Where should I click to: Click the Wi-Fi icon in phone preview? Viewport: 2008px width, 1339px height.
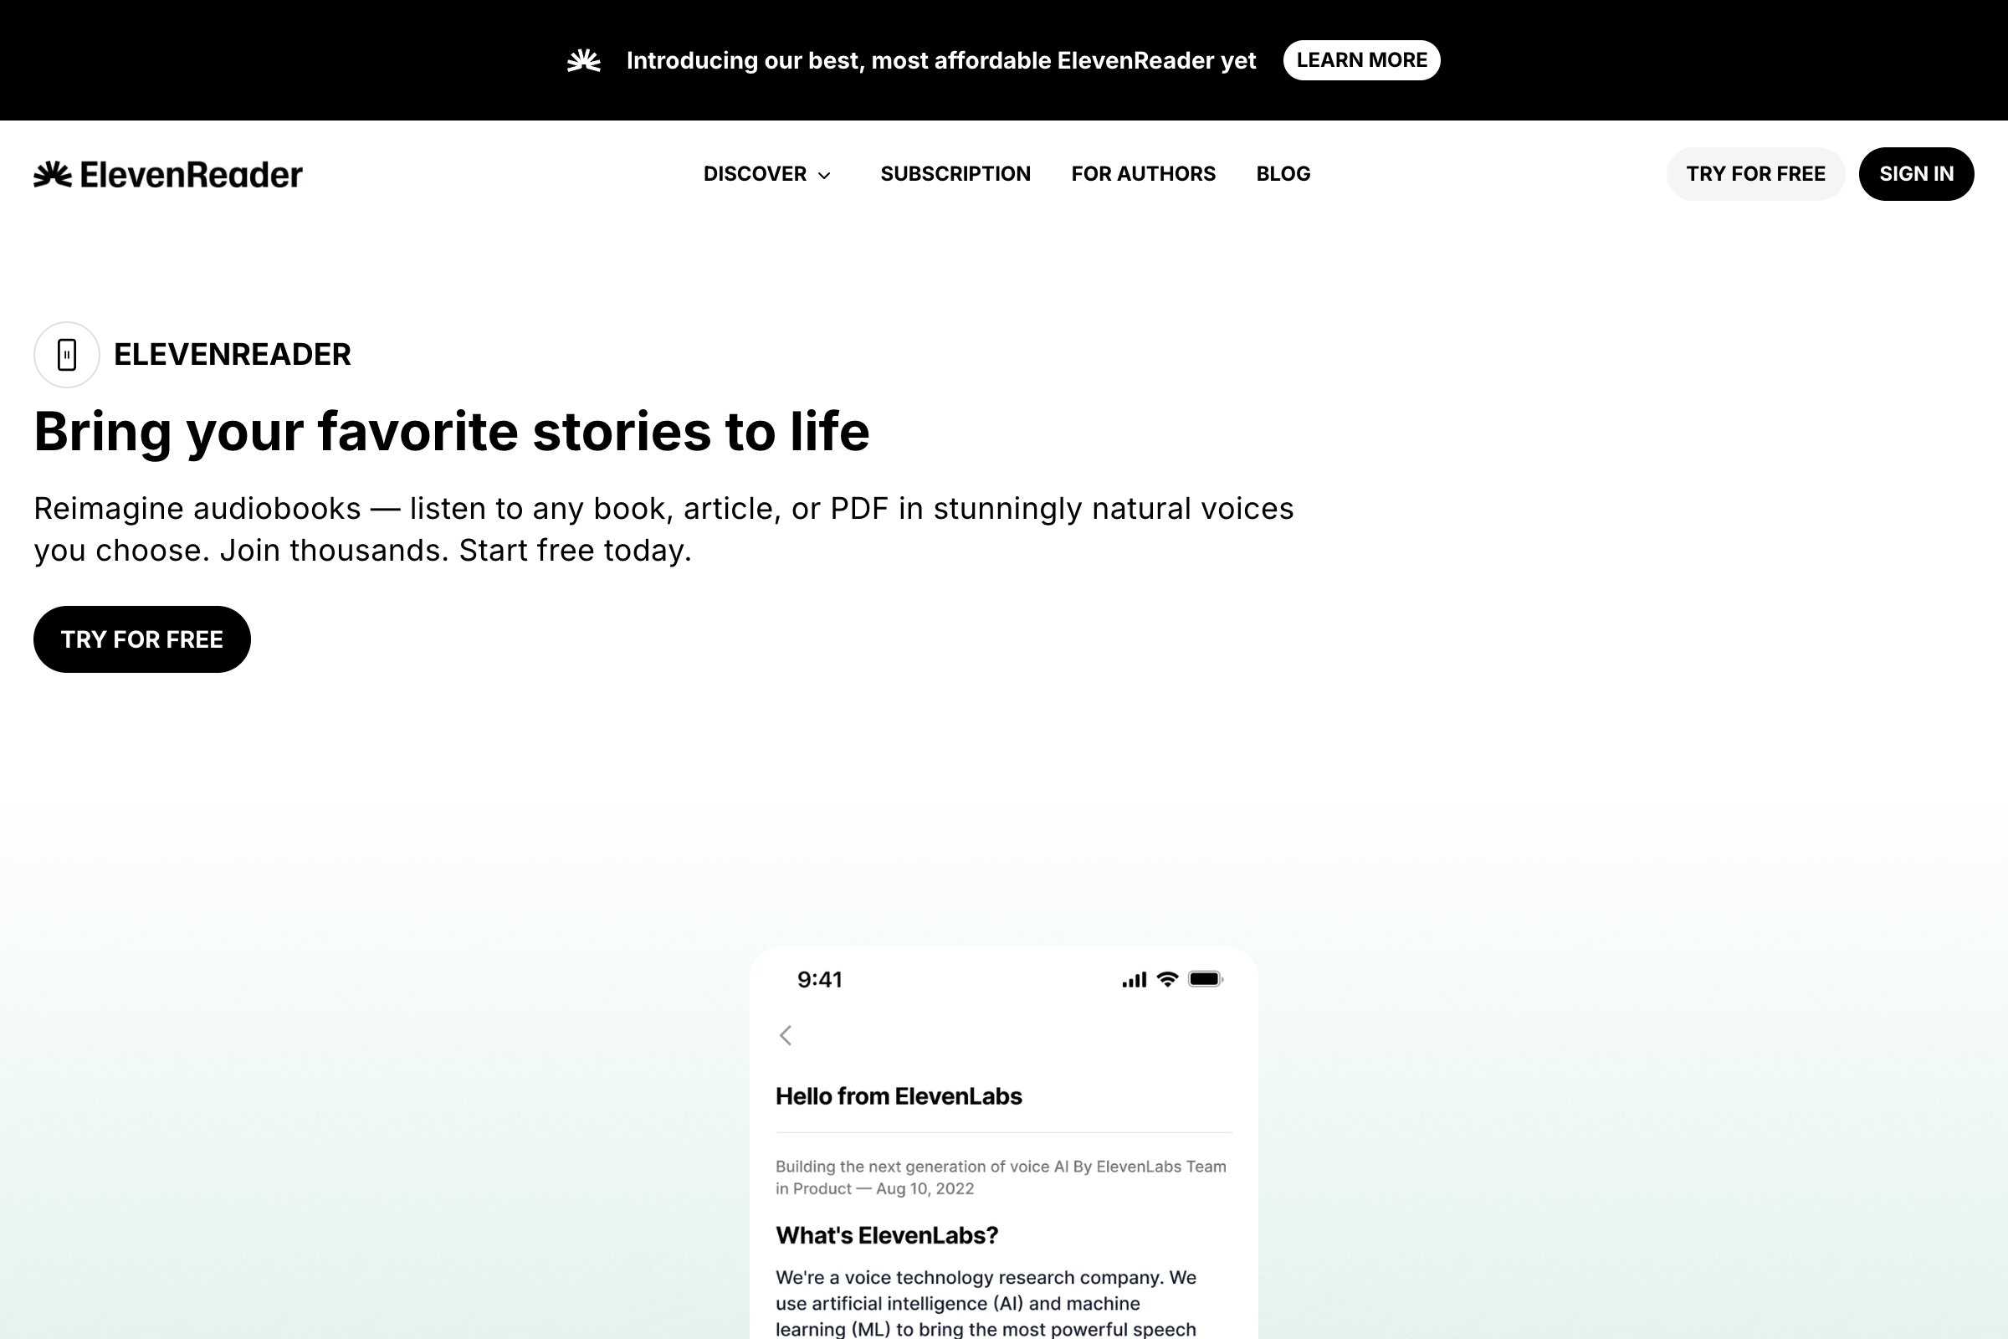pyautogui.click(x=1167, y=979)
